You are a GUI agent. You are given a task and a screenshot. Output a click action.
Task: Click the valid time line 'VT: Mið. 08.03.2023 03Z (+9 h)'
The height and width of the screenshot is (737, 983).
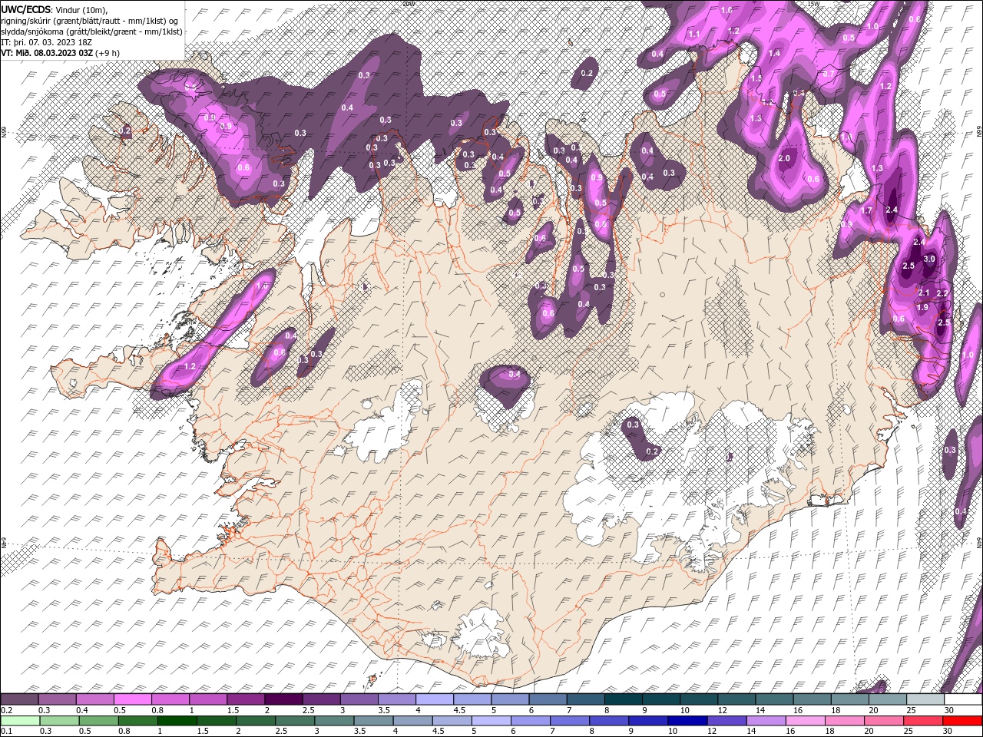(60, 53)
